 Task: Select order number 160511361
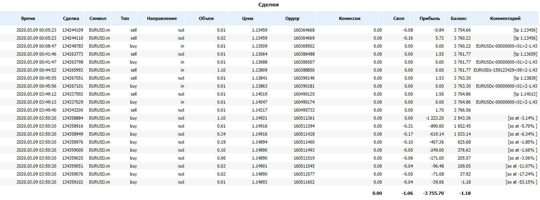[304, 118]
